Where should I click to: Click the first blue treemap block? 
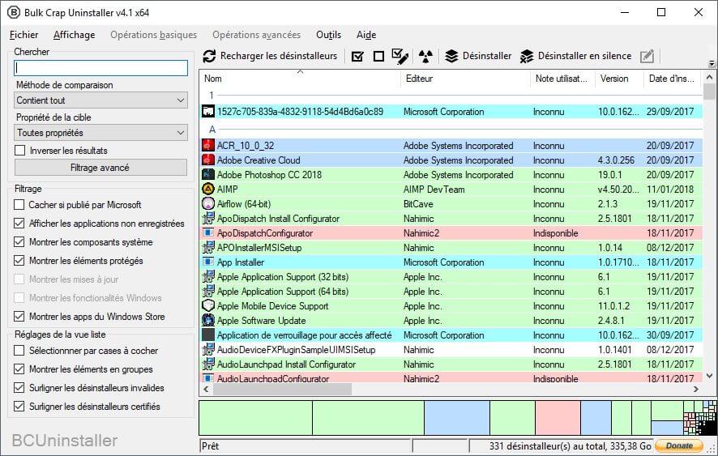click(457, 418)
